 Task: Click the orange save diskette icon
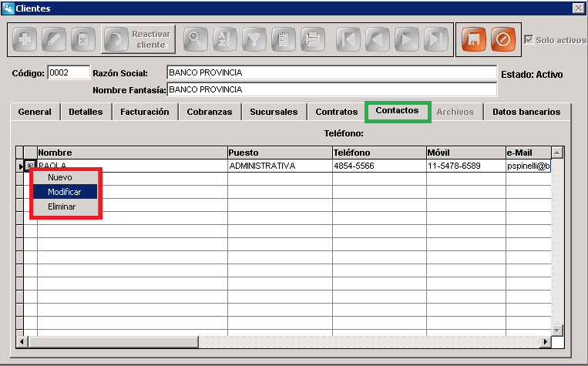pyautogui.click(x=474, y=39)
